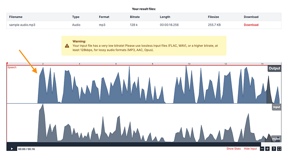The height and width of the screenshot is (157, 293).
Task: Click the timeline ruler at mark 2
Action: (43, 64)
